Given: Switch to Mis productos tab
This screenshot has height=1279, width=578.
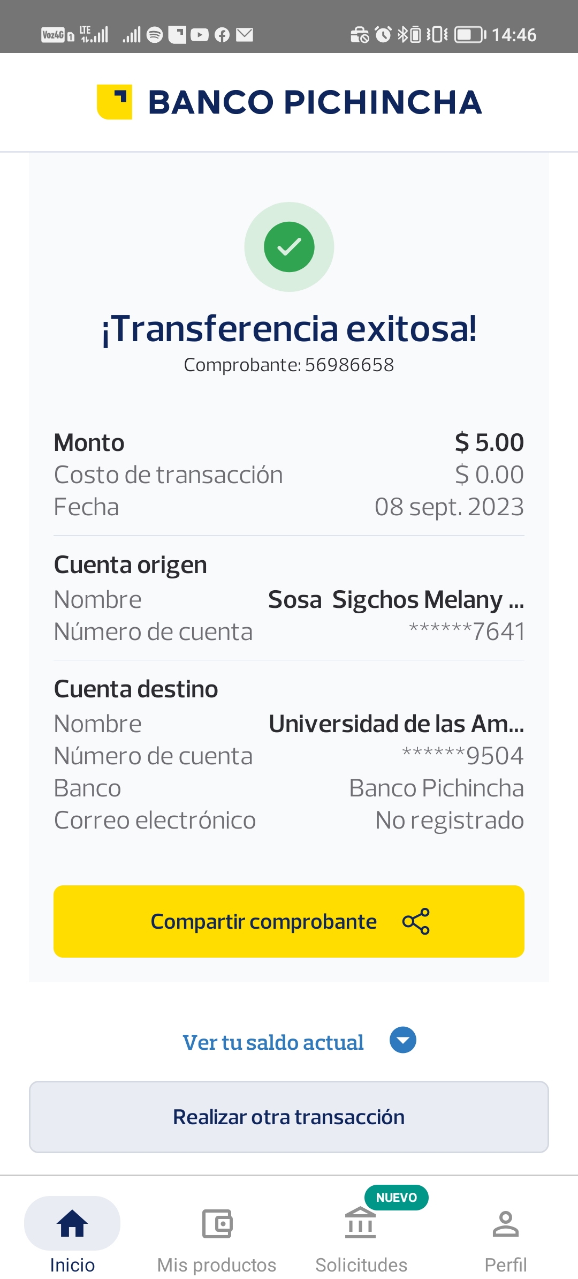Looking at the screenshot, I should click(217, 1265).
